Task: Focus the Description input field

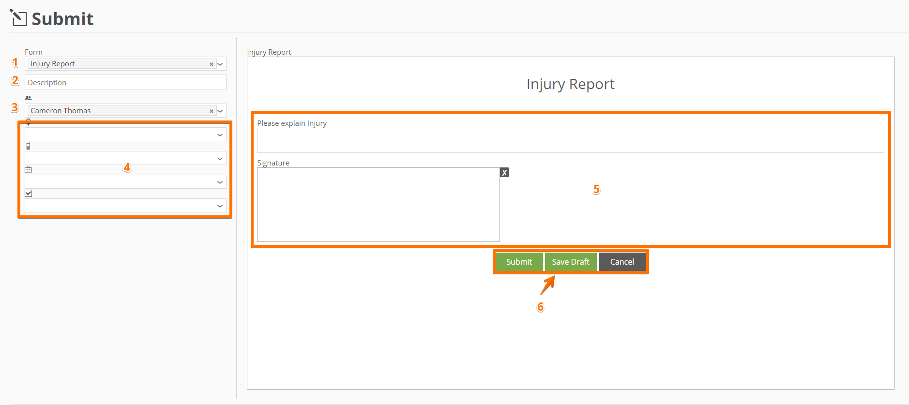Action: pos(125,82)
